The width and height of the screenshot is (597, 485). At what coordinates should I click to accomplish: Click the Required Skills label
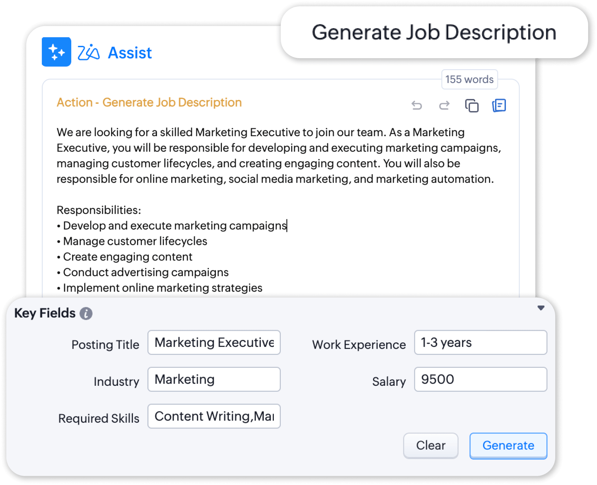(x=99, y=418)
